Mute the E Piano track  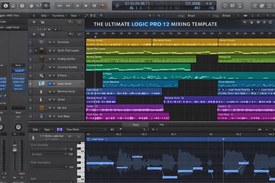(x=50, y=76)
